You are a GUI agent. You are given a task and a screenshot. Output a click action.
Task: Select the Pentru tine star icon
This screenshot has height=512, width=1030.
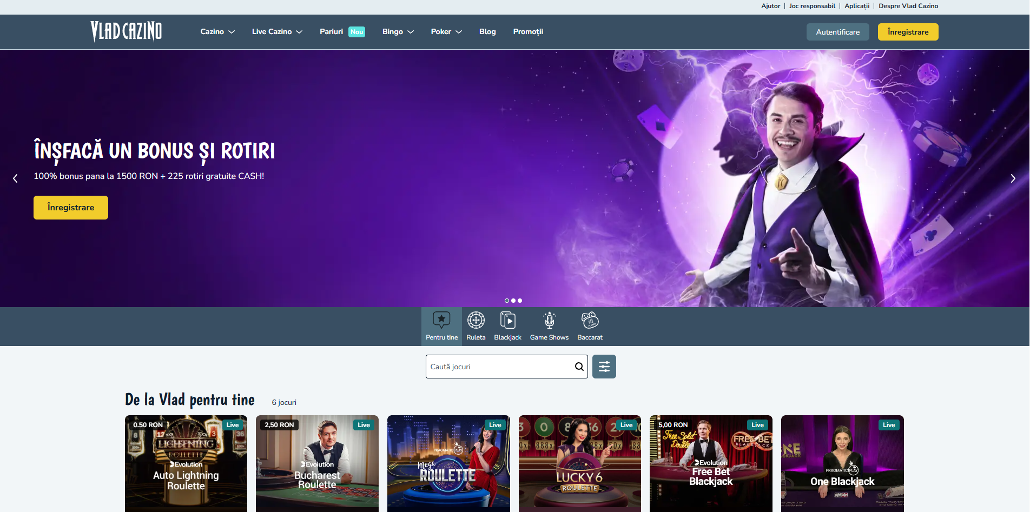[x=441, y=320]
